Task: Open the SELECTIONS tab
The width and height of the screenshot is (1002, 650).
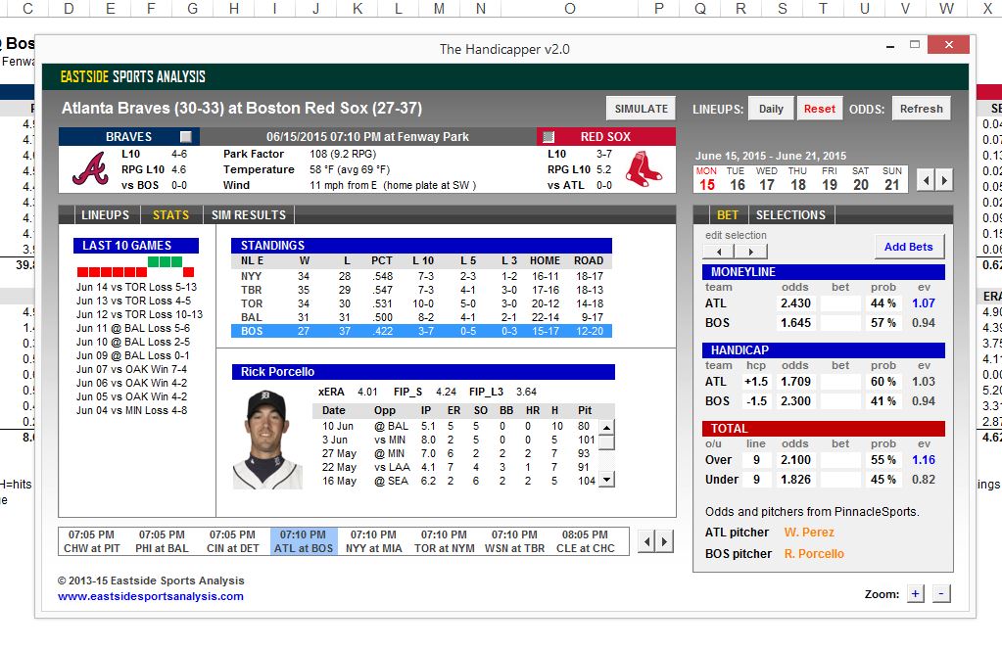Action: [790, 215]
